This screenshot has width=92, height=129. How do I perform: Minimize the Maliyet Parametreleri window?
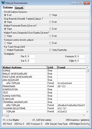[x=74, y=3]
